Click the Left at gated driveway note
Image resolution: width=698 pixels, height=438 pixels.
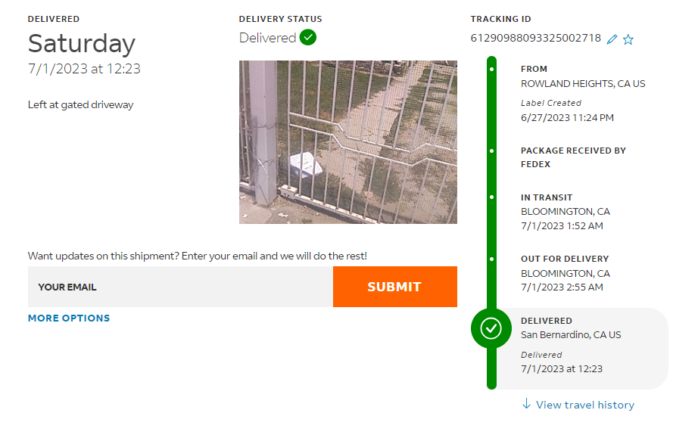tap(80, 105)
